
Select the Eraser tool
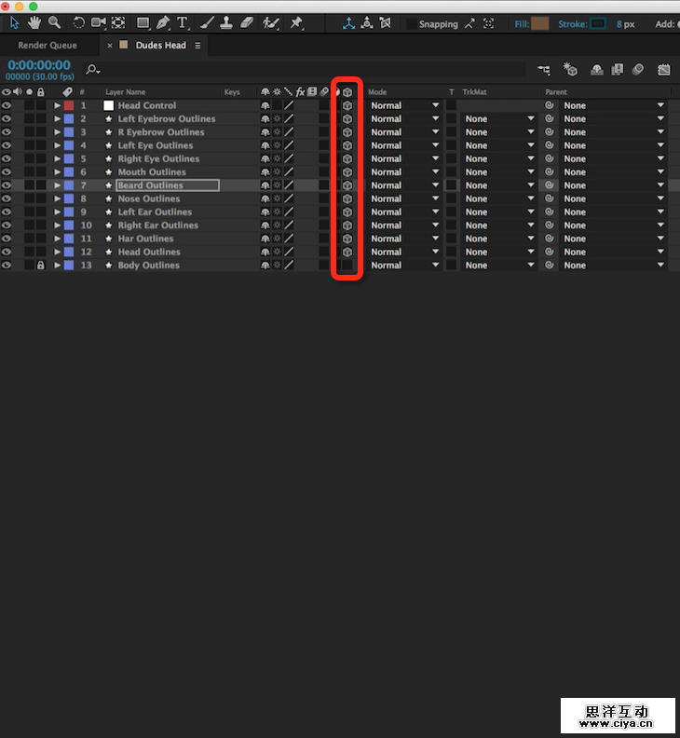tap(247, 22)
